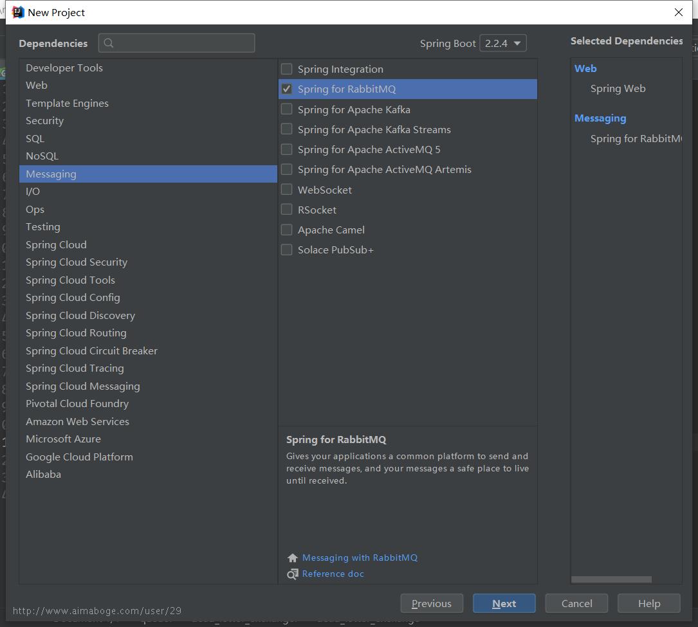Select Spring Cloud Security category
Screen dimensions: 698x627
coord(148,262)
